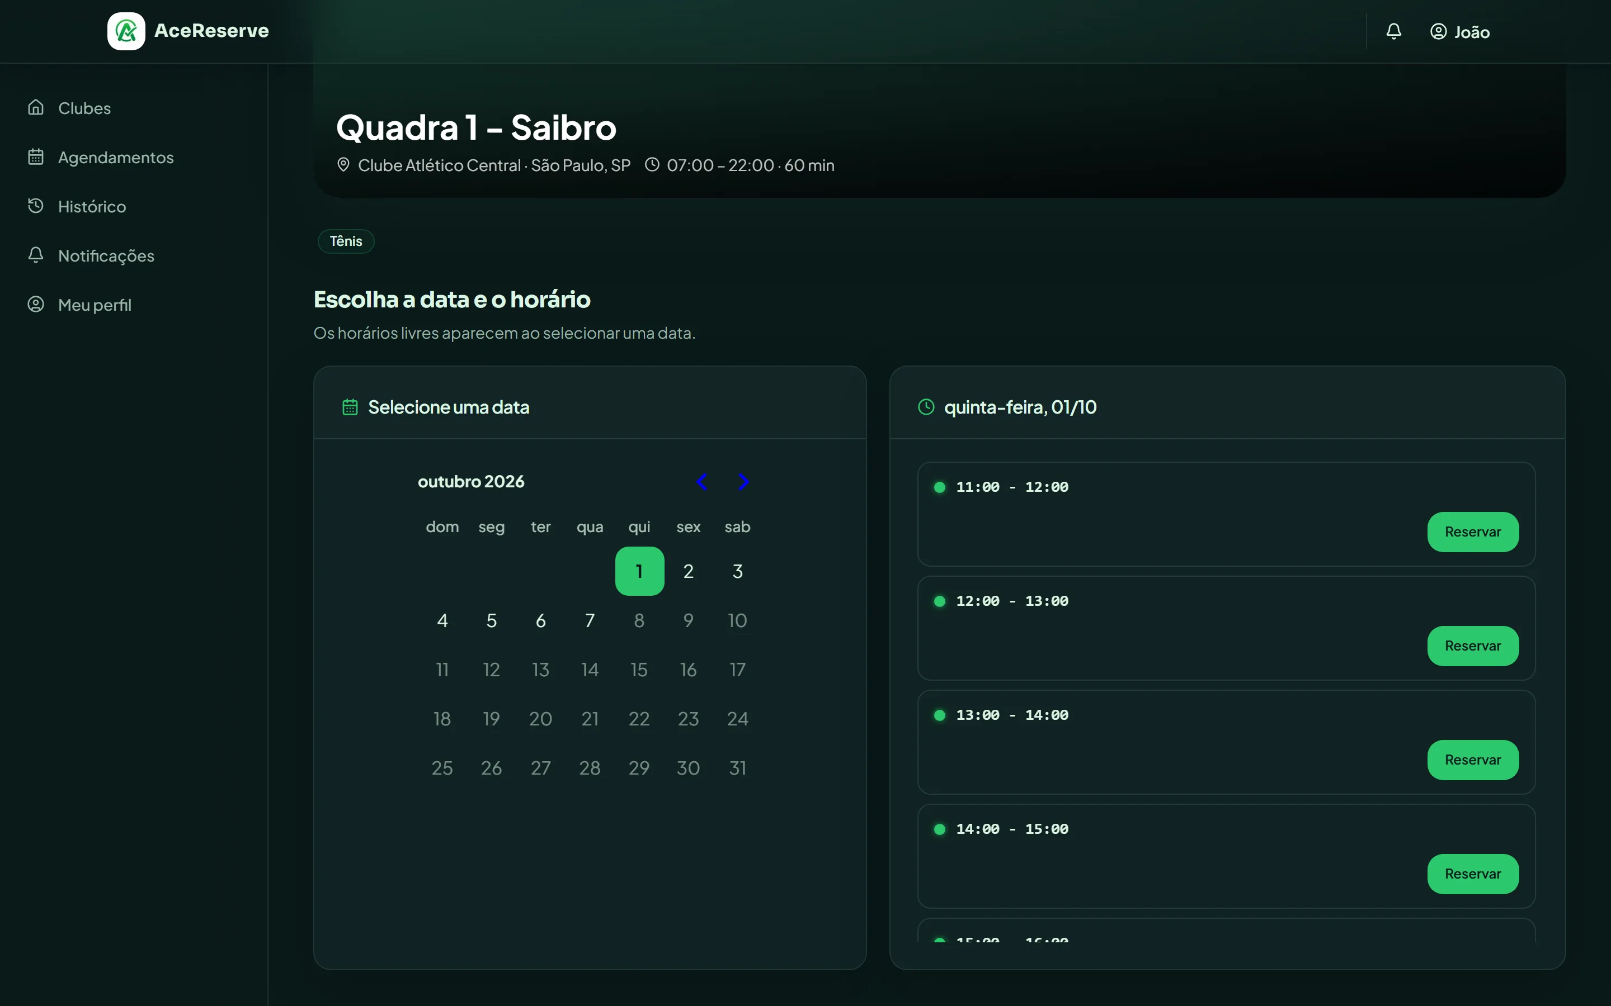
Task: Open João user profile menu
Action: [1460, 31]
